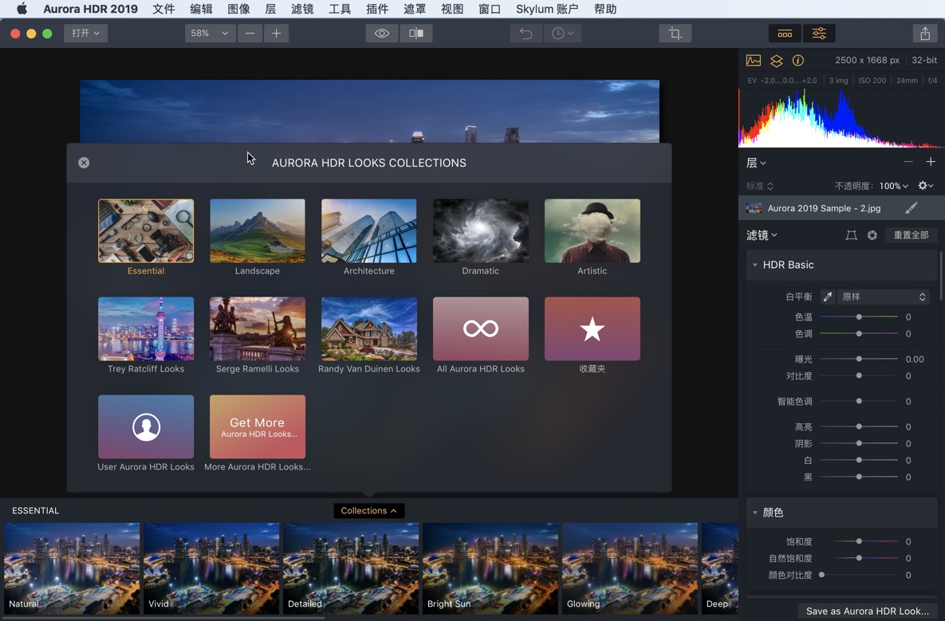Click the layer brush mask icon
Image resolution: width=945 pixels, height=621 pixels.
[x=912, y=208]
